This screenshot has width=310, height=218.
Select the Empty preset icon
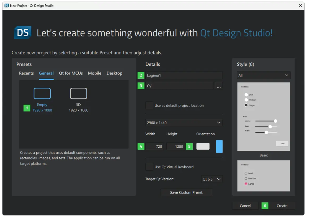[42, 93]
